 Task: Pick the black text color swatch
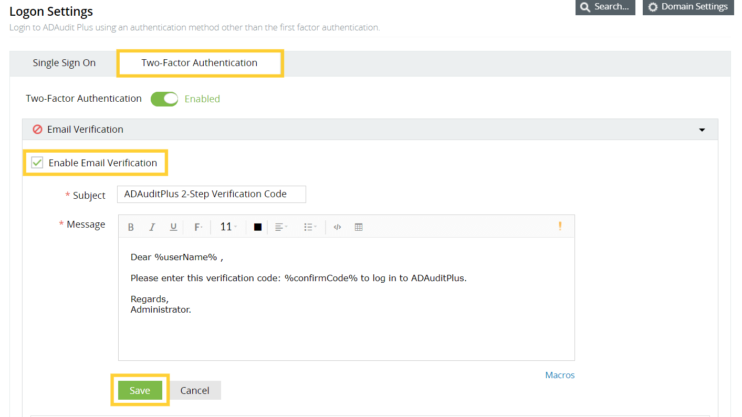tap(257, 227)
